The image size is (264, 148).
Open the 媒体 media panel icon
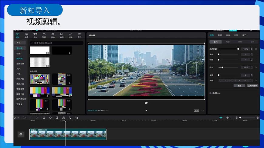point(18,35)
